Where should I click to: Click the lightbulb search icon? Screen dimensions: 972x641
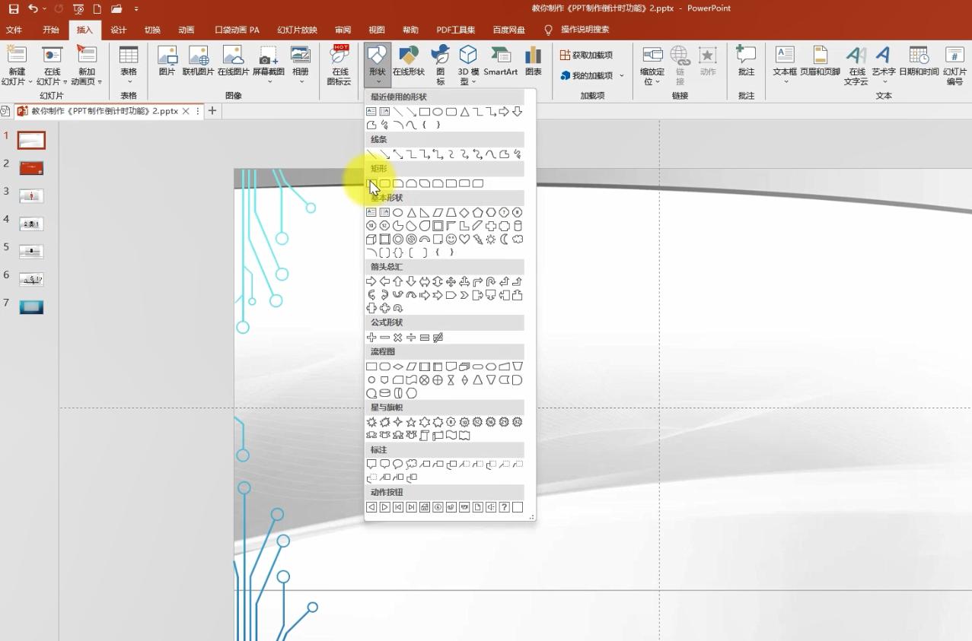tap(548, 30)
